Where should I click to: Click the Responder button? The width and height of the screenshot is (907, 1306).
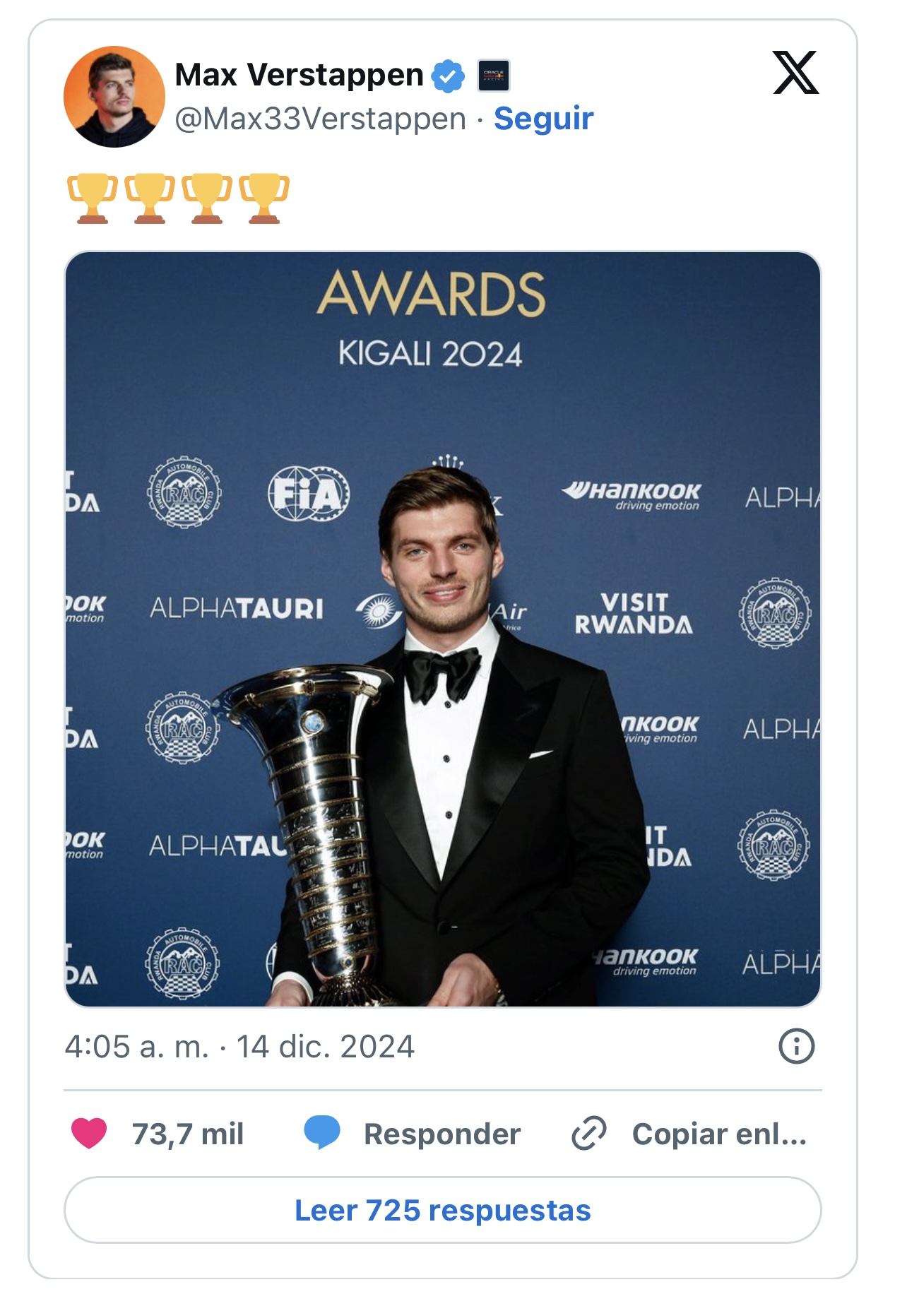click(x=442, y=1134)
